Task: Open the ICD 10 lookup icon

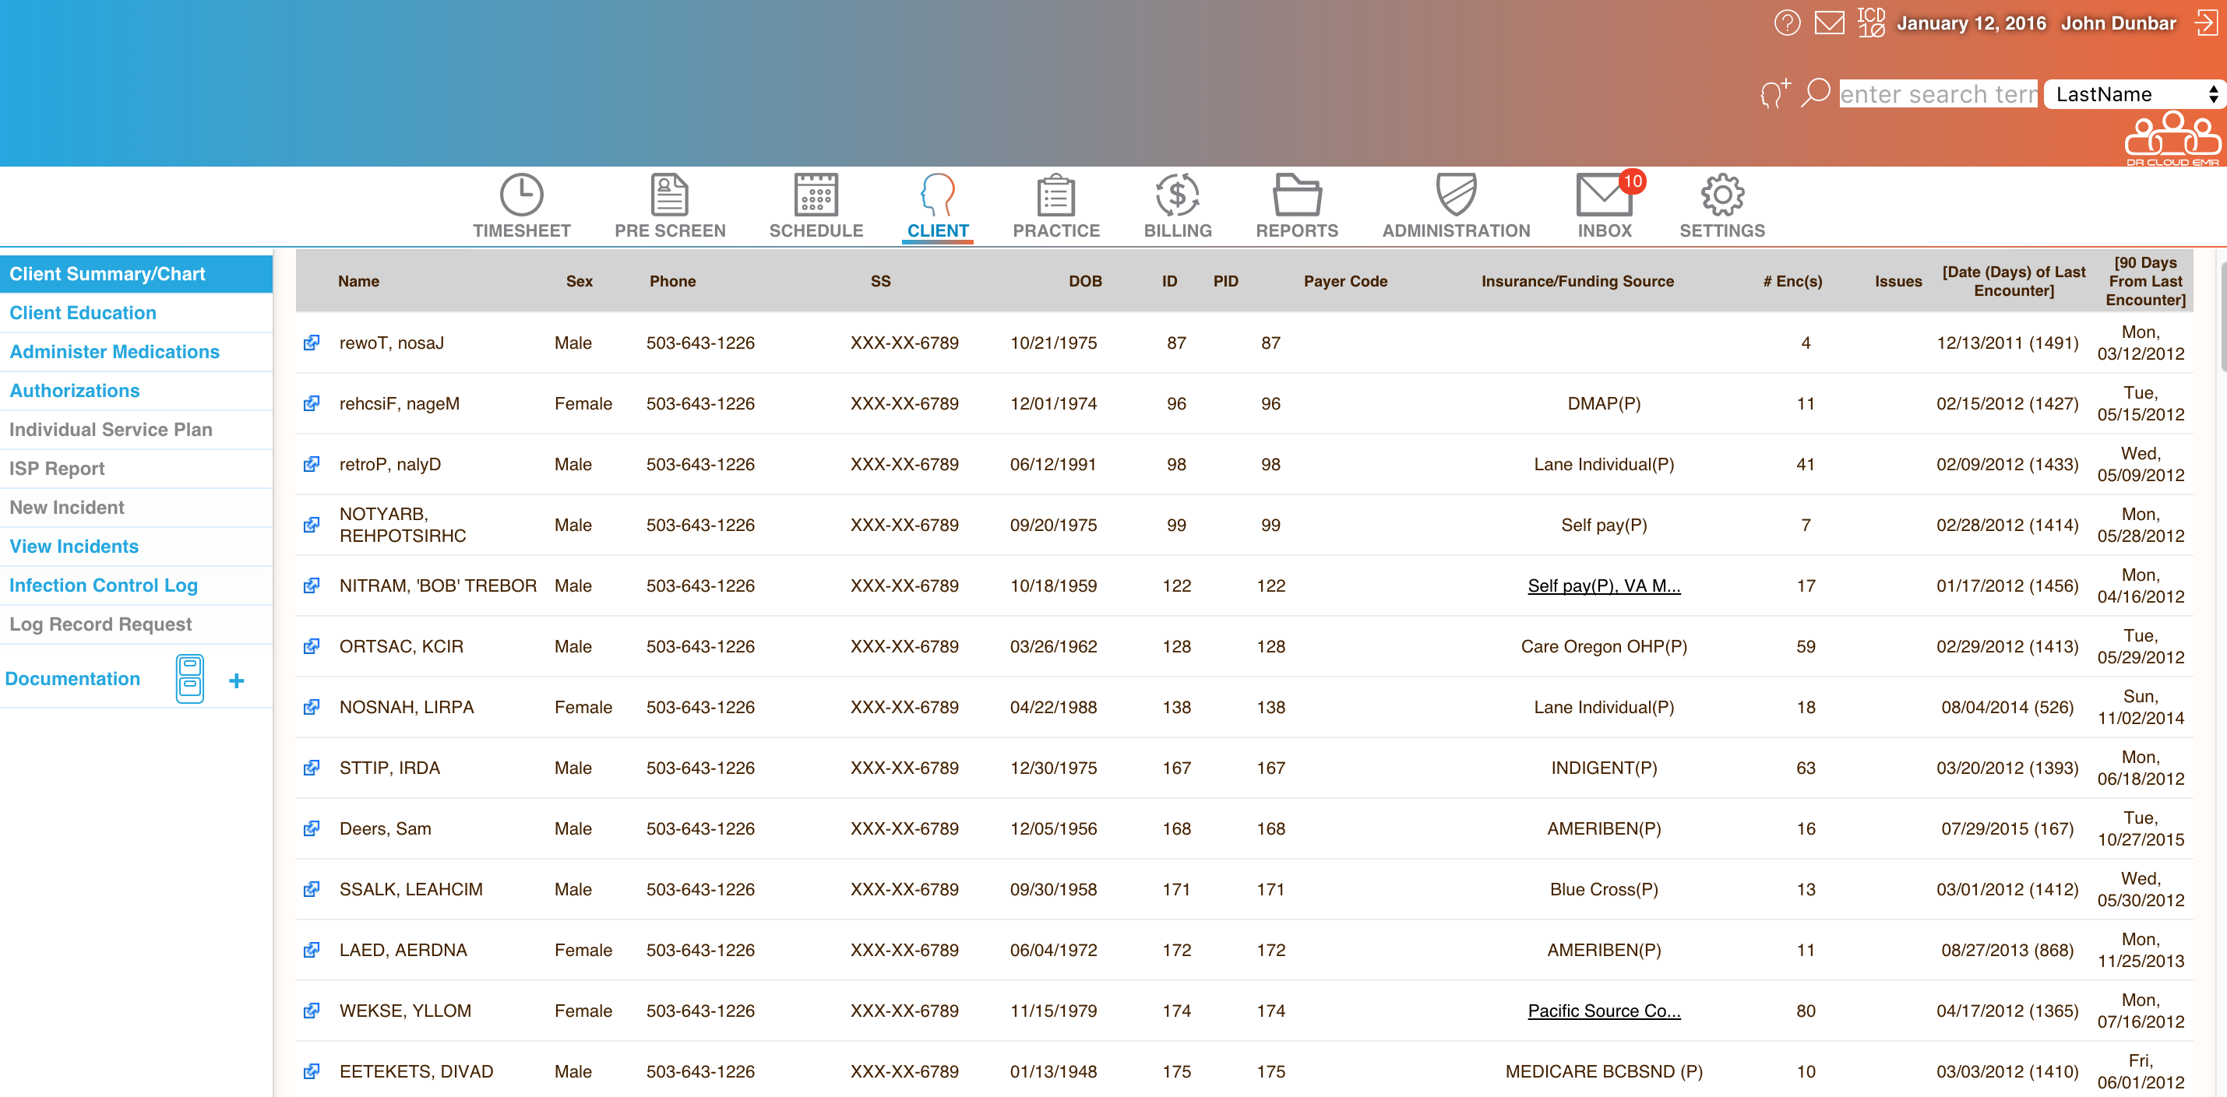Action: [1870, 23]
